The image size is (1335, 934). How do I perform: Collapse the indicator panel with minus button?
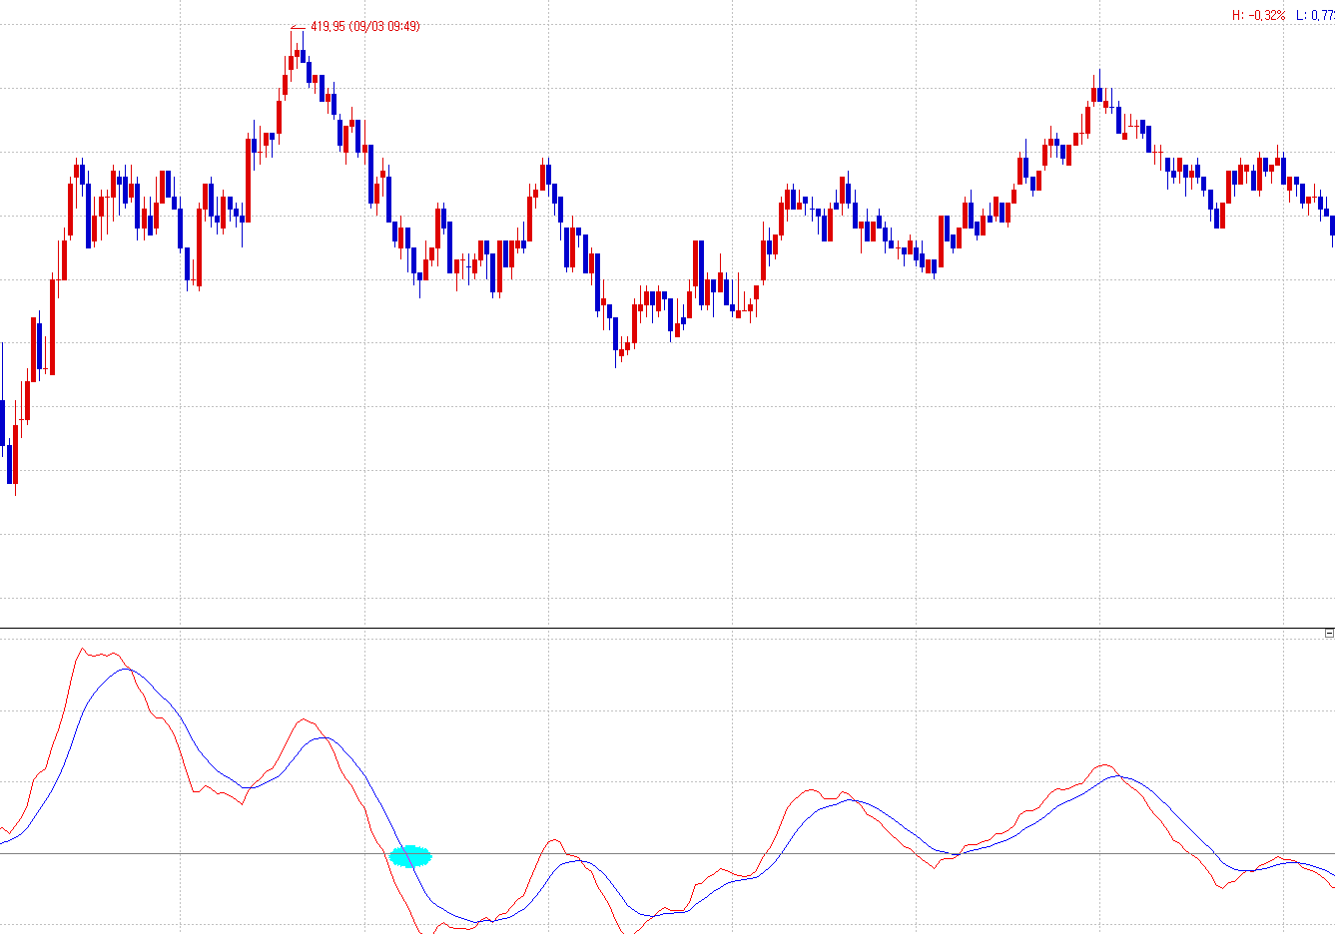tap(1328, 634)
